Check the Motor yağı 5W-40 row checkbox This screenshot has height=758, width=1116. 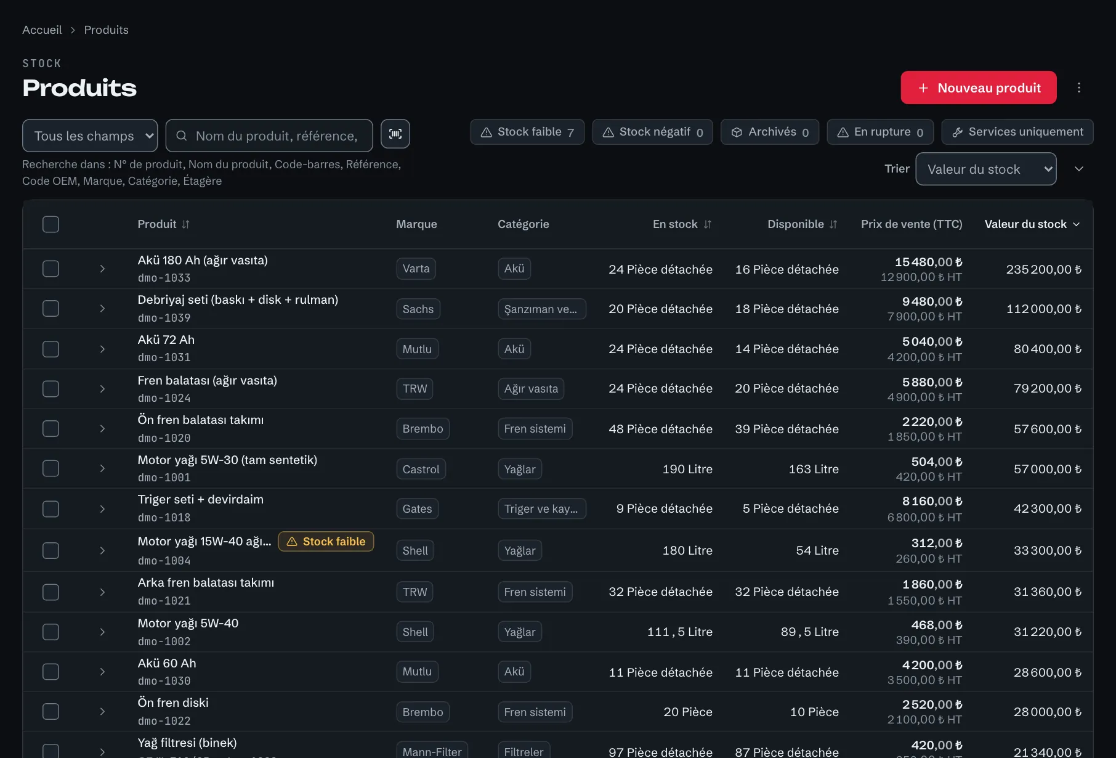51,632
